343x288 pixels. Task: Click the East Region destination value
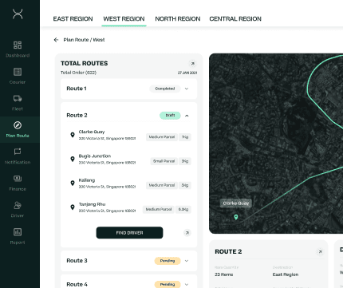click(x=286, y=274)
